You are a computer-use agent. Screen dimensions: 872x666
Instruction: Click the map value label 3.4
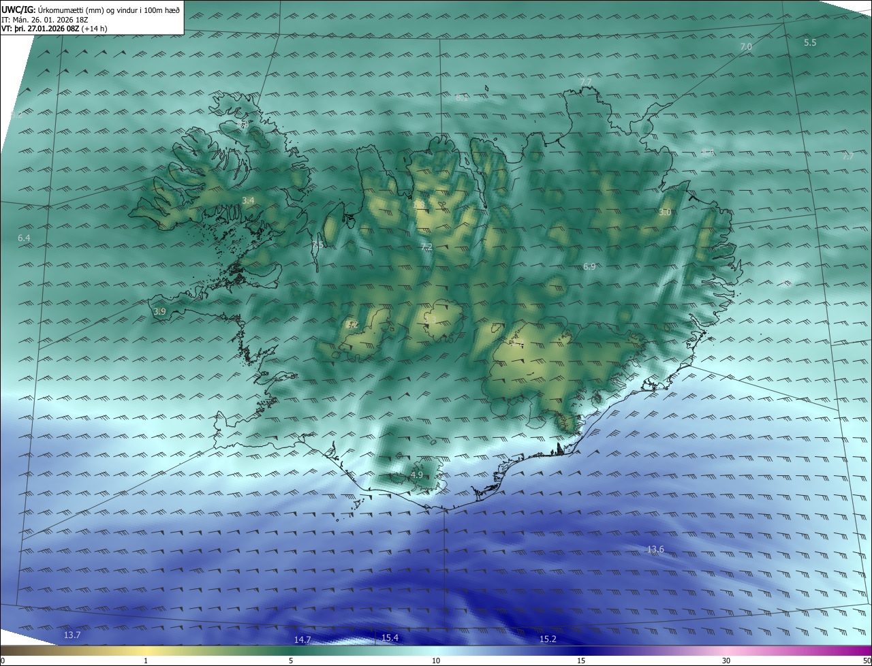pos(248,200)
